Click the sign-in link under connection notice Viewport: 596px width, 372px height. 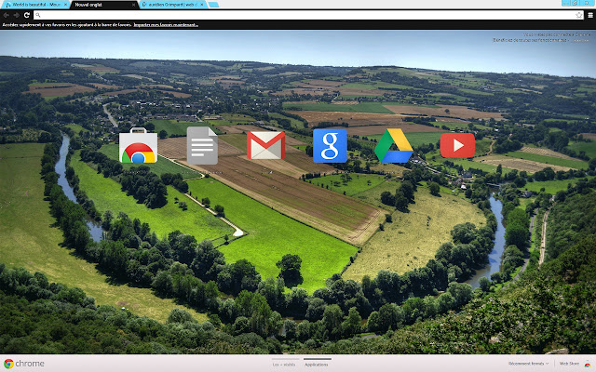tap(580, 40)
